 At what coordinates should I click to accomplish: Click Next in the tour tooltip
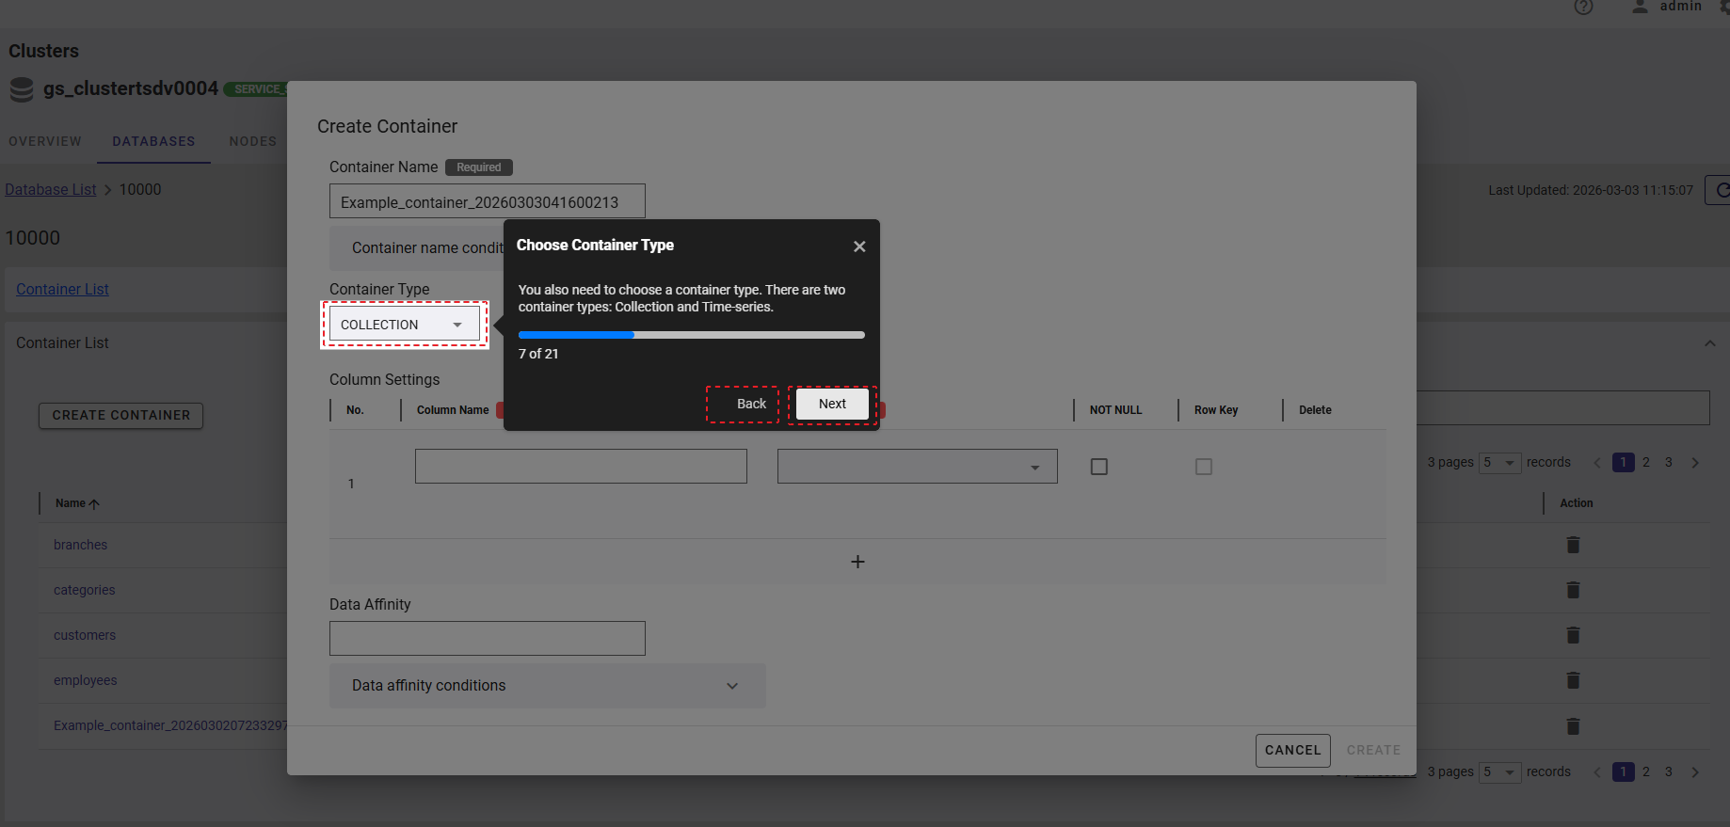click(x=832, y=404)
